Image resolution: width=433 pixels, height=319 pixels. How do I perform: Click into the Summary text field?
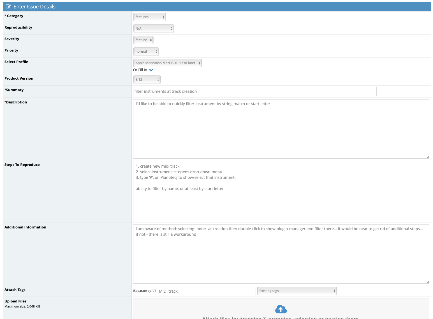(254, 91)
